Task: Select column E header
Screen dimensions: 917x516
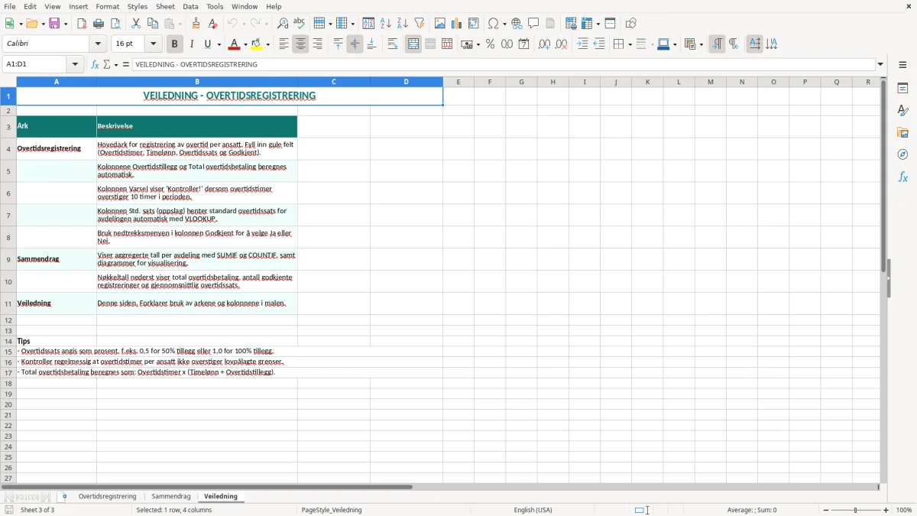Action: click(x=458, y=82)
